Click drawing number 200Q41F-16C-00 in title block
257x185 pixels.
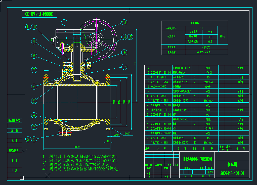pyautogui.click(x=232, y=173)
